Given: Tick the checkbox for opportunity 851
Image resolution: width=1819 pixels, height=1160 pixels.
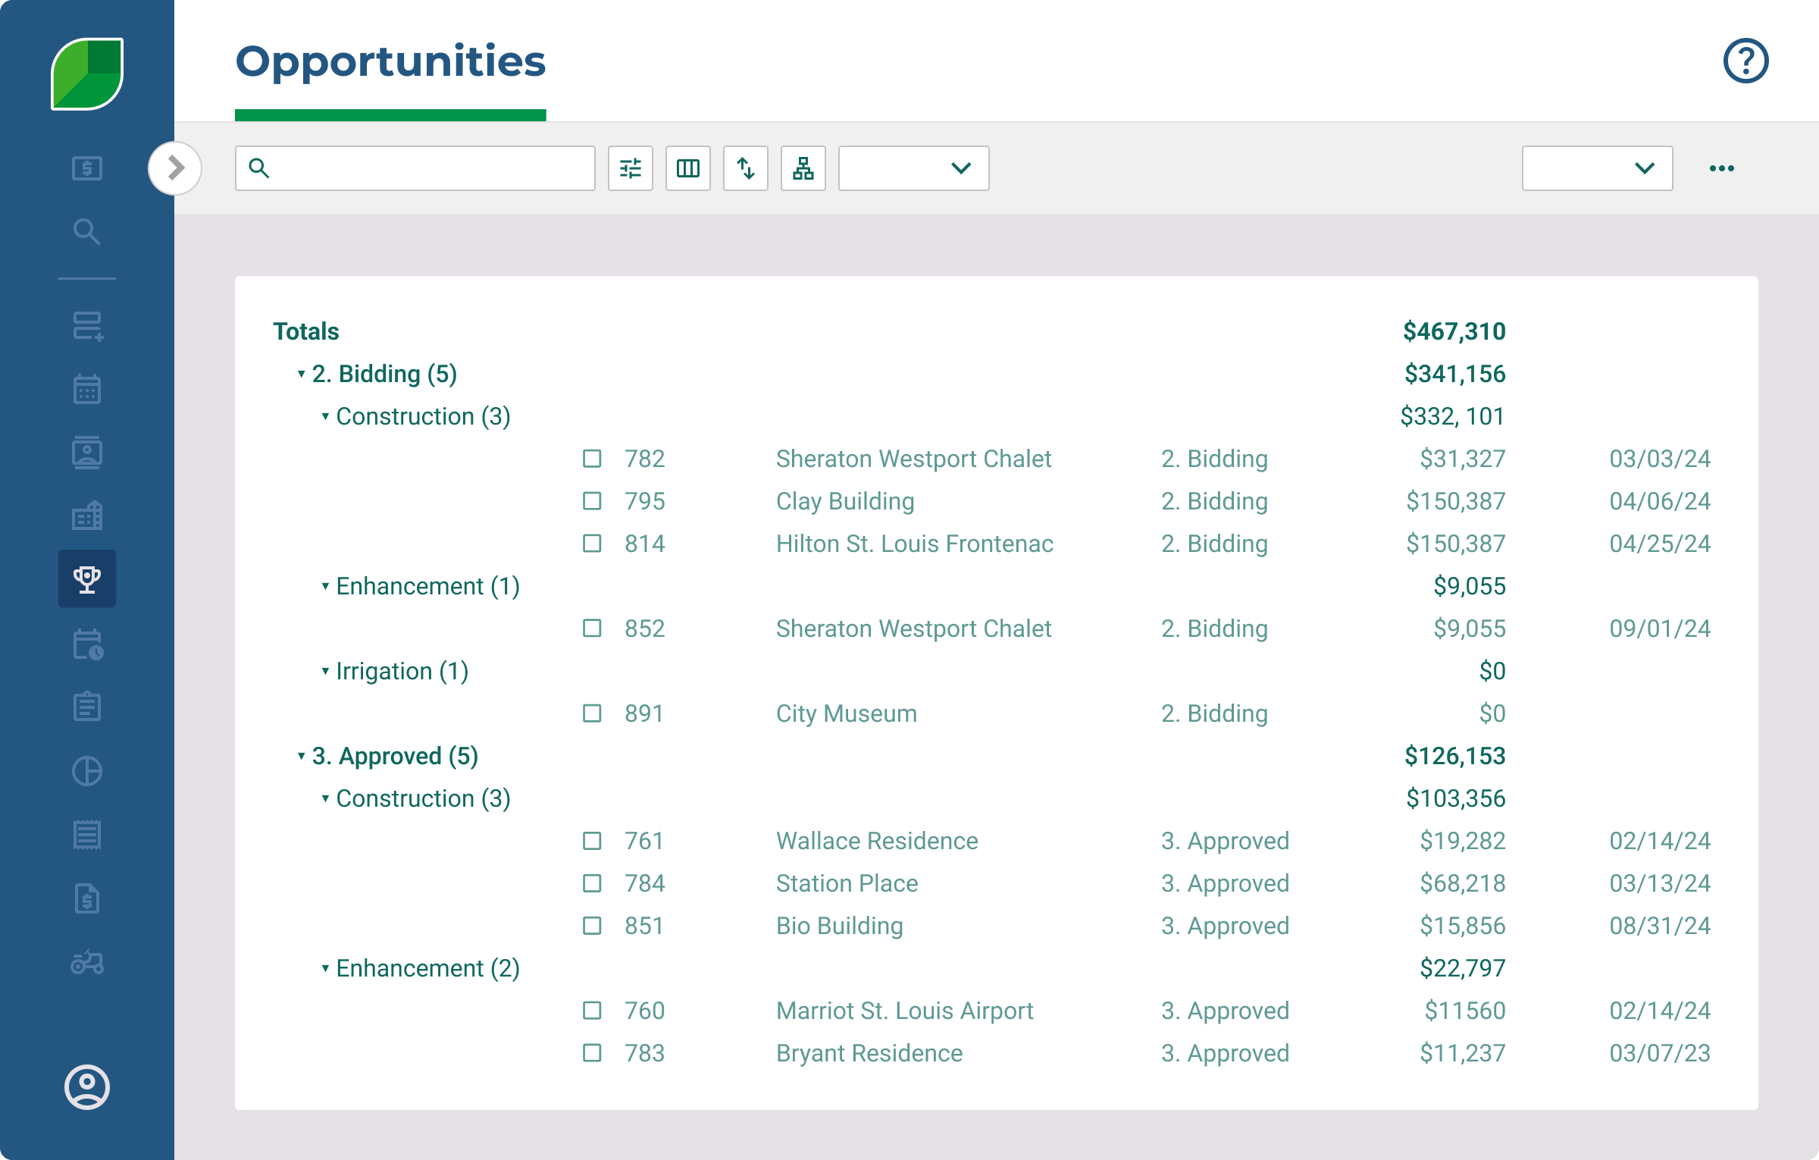Looking at the screenshot, I should pos(592,926).
